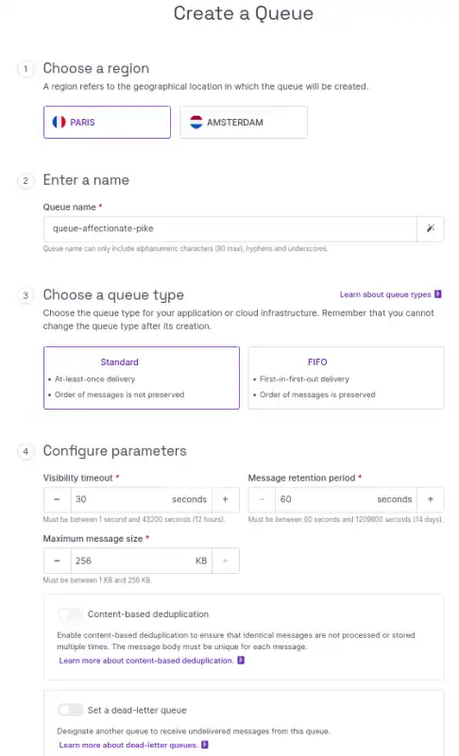Click external icon after deduplication learn more link

(241, 660)
